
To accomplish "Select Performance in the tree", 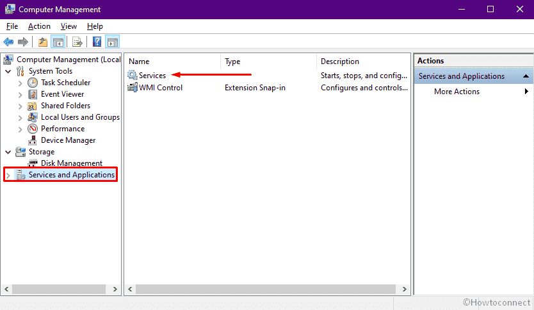I will tap(63, 129).
